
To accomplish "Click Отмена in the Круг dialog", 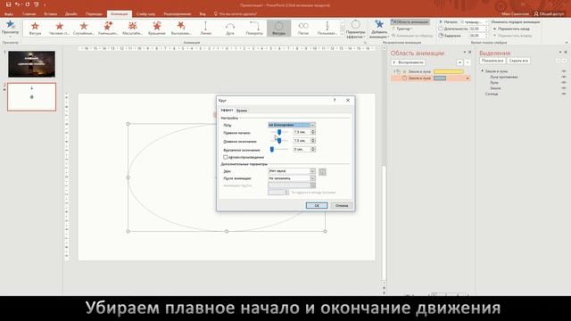I will (x=342, y=206).
